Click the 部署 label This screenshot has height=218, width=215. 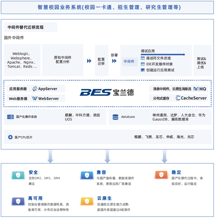click(114, 55)
